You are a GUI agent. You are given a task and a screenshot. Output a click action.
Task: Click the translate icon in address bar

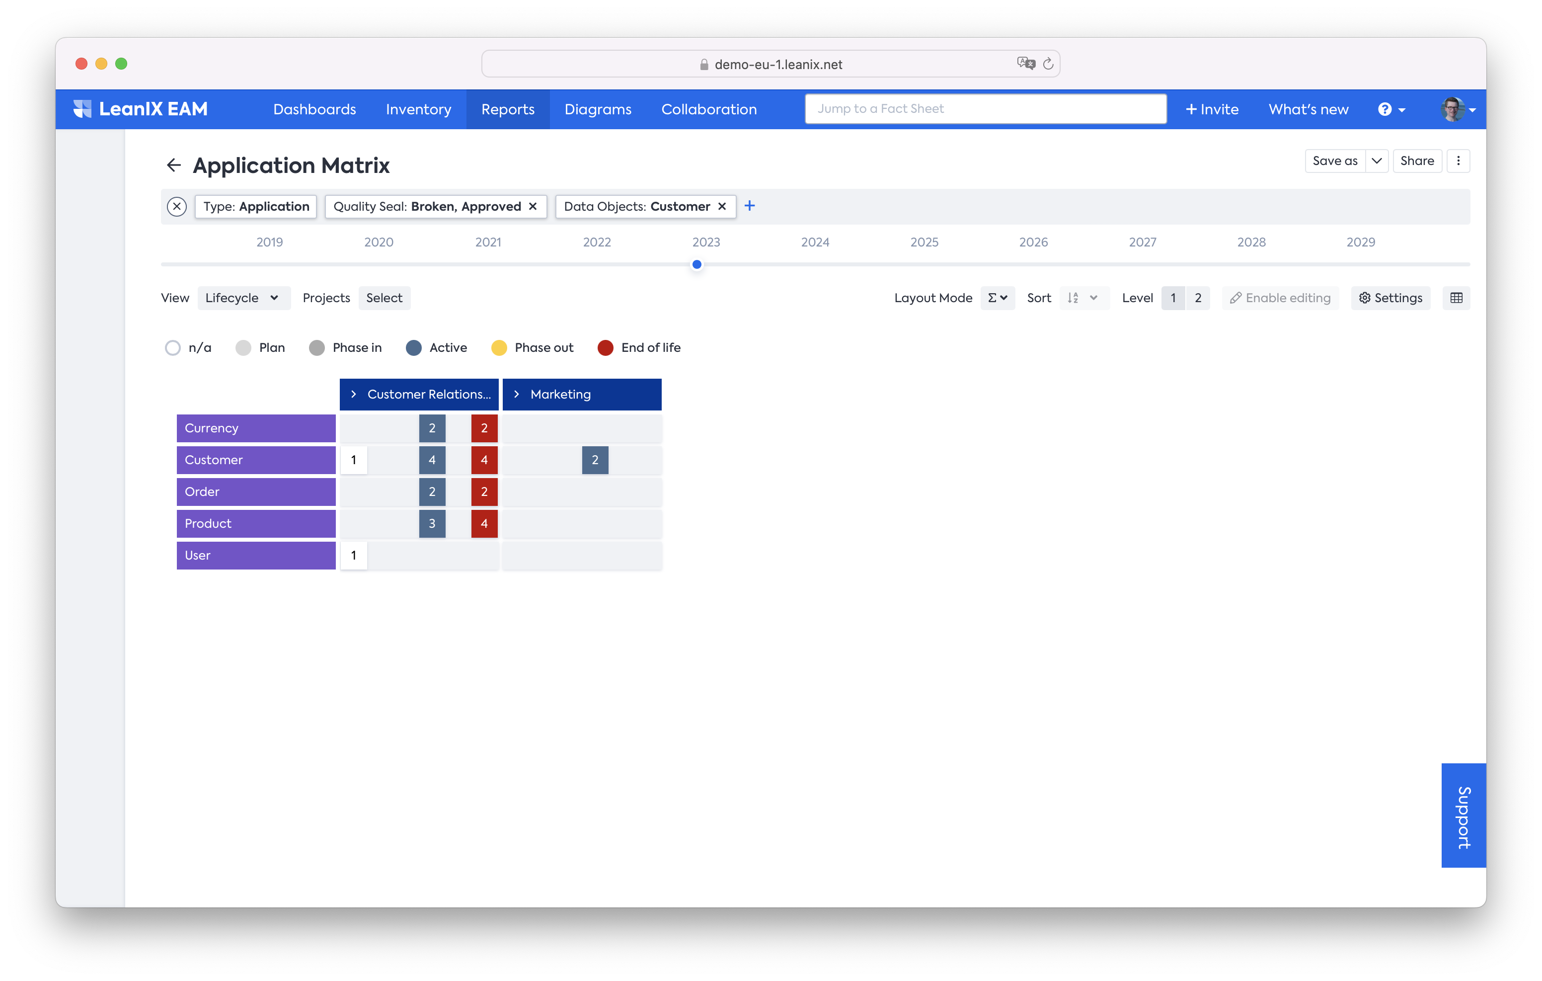1026,64
